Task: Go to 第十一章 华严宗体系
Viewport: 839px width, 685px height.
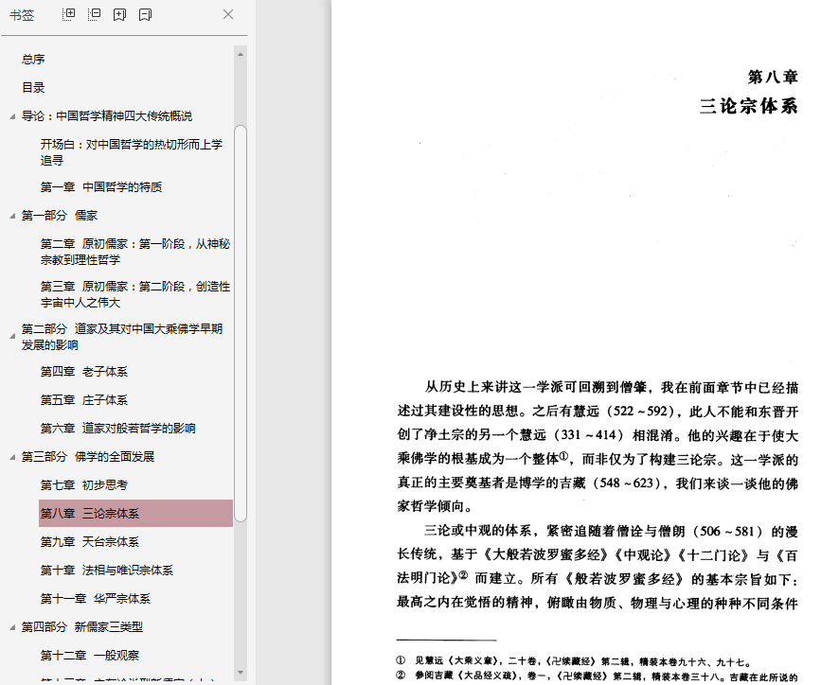Action: click(96, 598)
